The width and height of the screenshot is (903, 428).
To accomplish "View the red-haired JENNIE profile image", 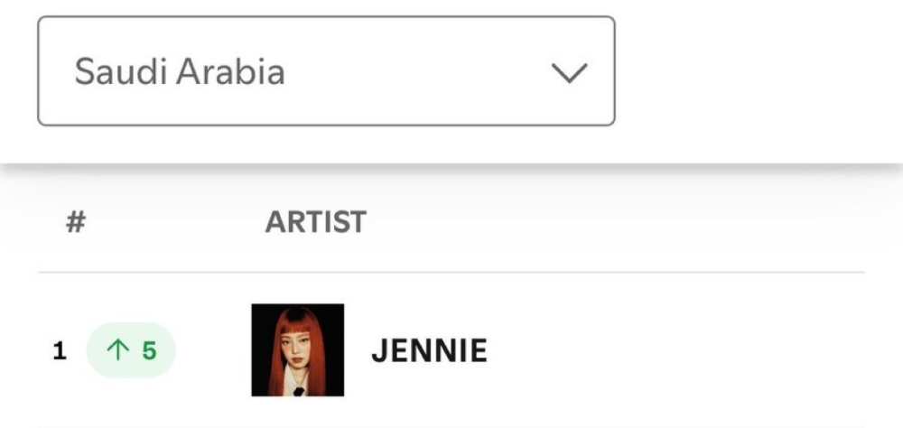I will coord(298,350).
